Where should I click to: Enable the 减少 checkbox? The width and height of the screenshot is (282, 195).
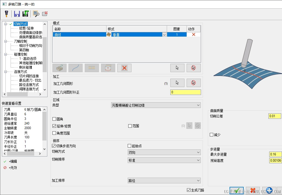pos(211,135)
